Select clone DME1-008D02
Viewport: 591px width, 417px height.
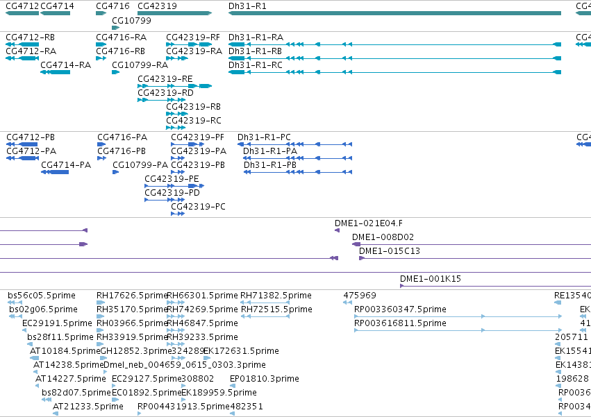[x=383, y=237]
